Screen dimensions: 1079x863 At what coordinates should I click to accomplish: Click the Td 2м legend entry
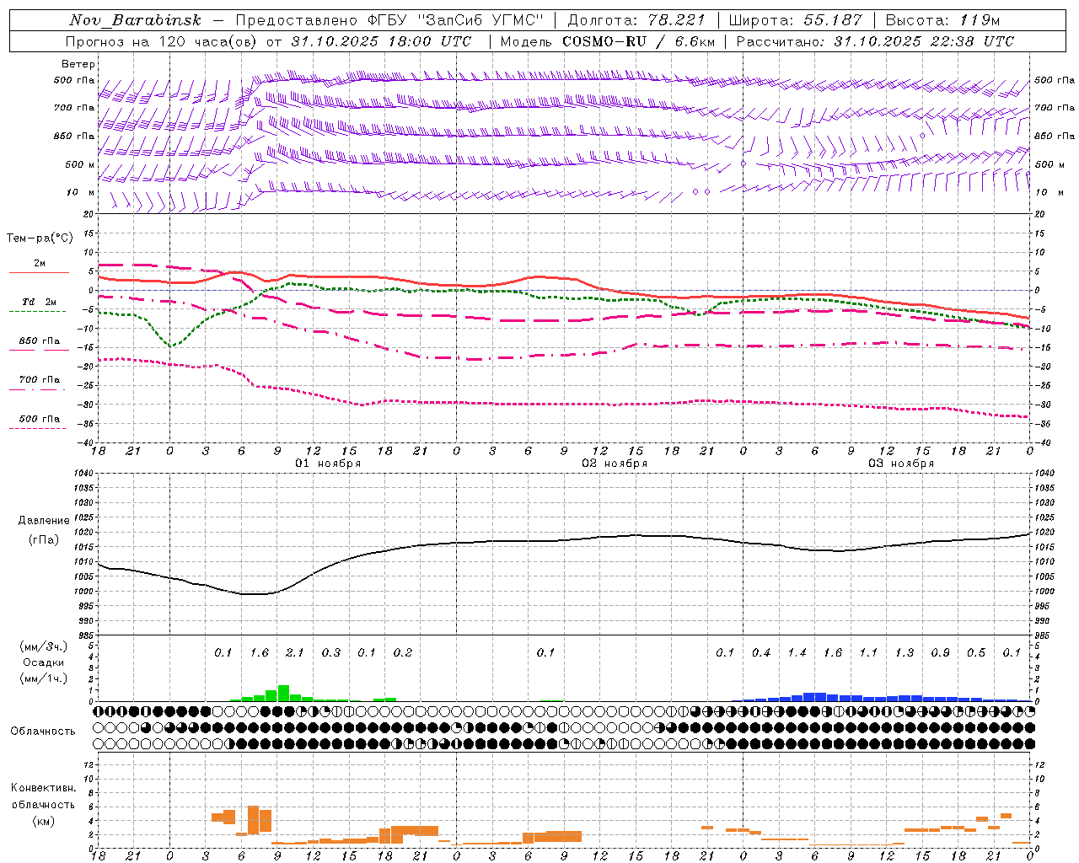[39, 302]
